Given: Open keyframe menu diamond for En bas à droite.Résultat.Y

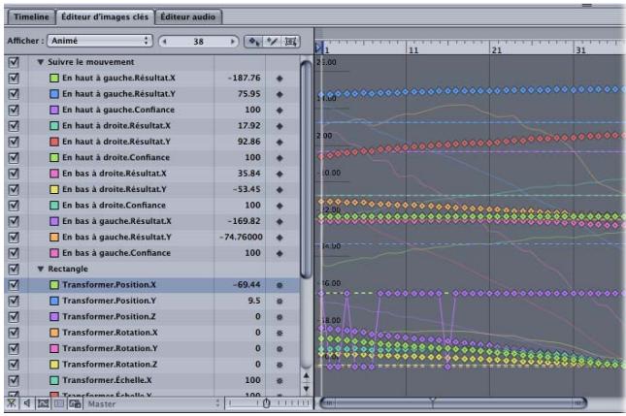Looking at the screenshot, I should click(280, 190).
